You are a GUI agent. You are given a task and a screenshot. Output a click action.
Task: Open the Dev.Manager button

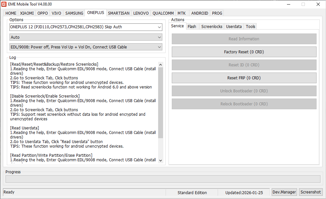point(284,192)
